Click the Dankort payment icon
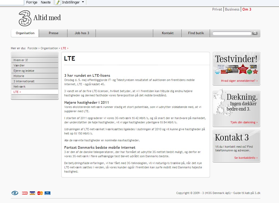The height and width of the screenshot is (203, 279). [25, 193]
